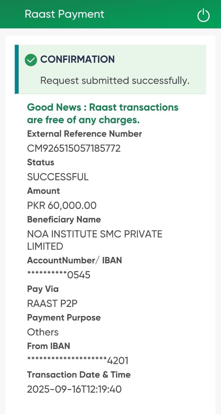This screenshot has height=414, width=221.
Task: Tap reference number CM926515057185772
Action: click(74, 148)
